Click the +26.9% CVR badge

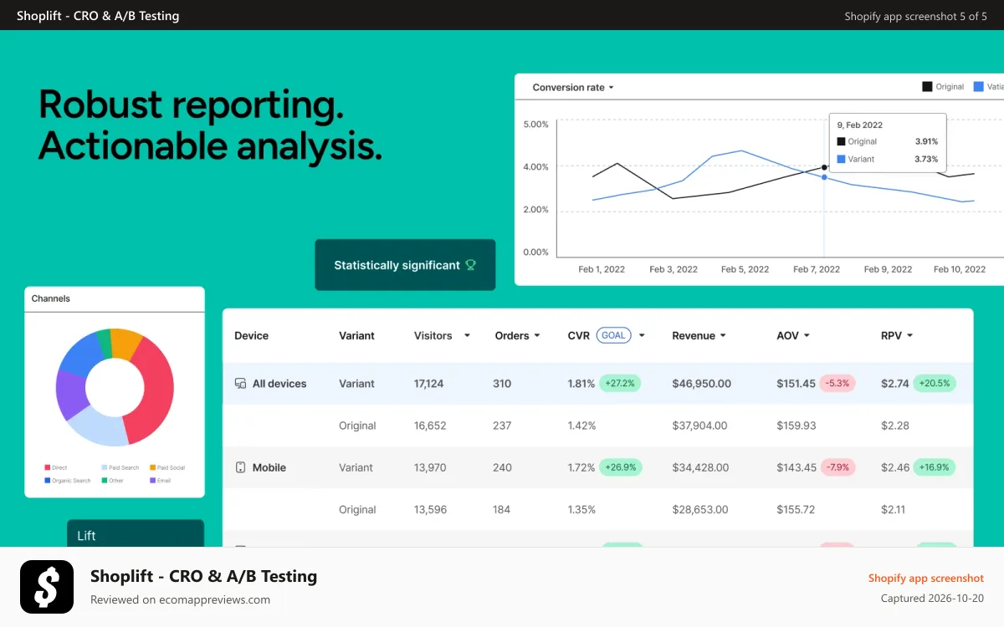620,467
